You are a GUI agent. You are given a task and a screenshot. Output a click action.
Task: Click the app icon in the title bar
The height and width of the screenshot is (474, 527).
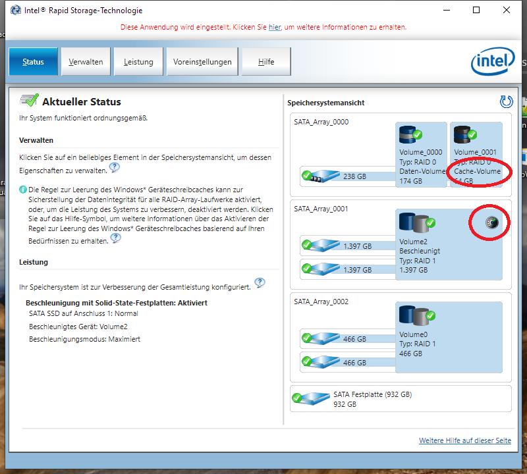click(x=15, y=11)
